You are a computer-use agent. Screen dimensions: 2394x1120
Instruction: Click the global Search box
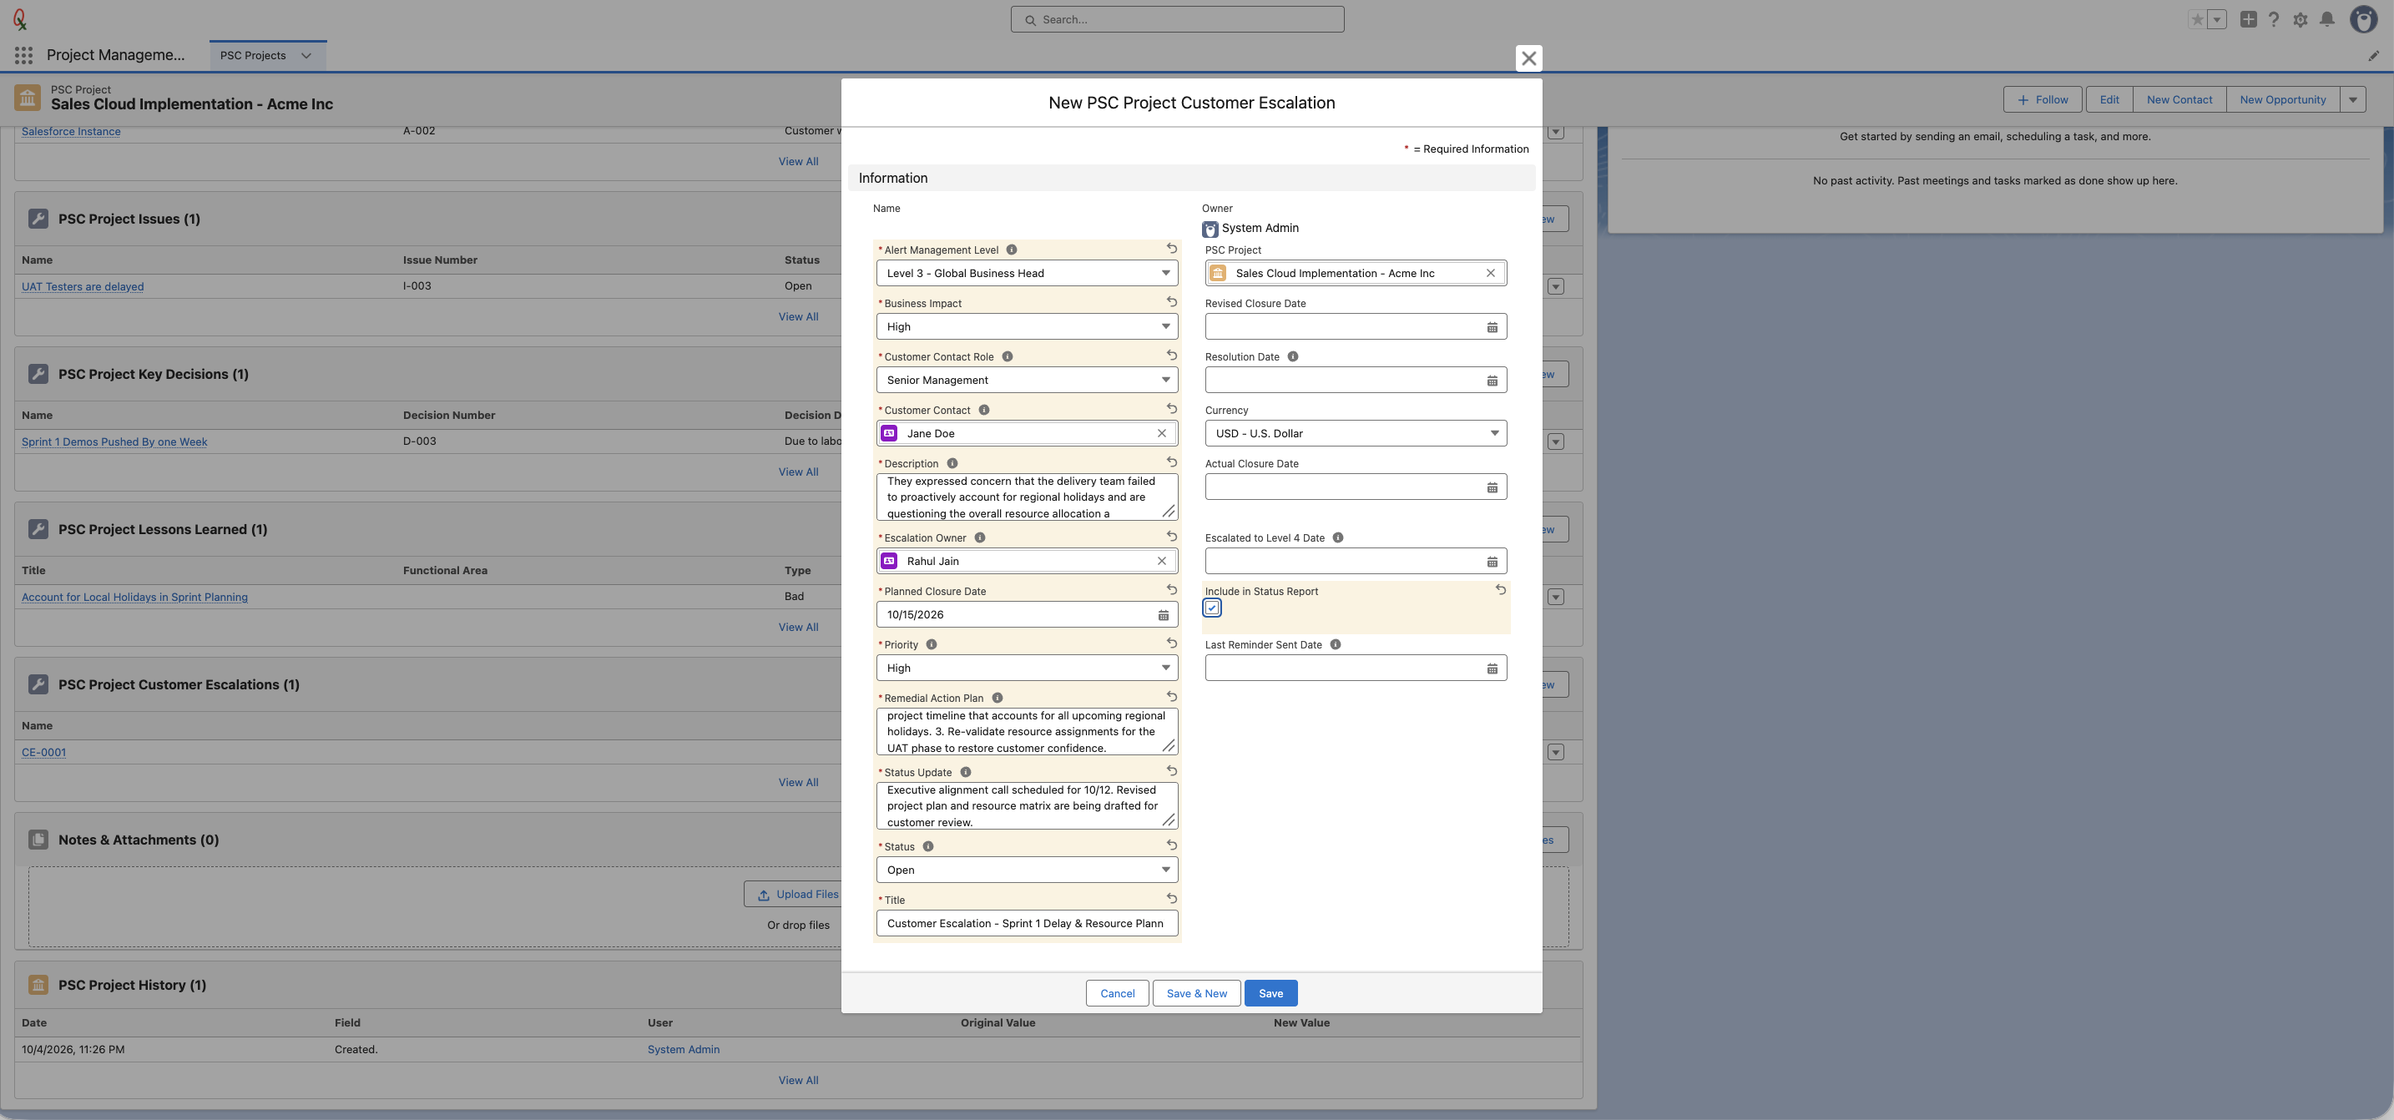(1178, 19)
